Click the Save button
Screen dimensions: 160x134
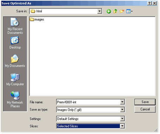145,102
